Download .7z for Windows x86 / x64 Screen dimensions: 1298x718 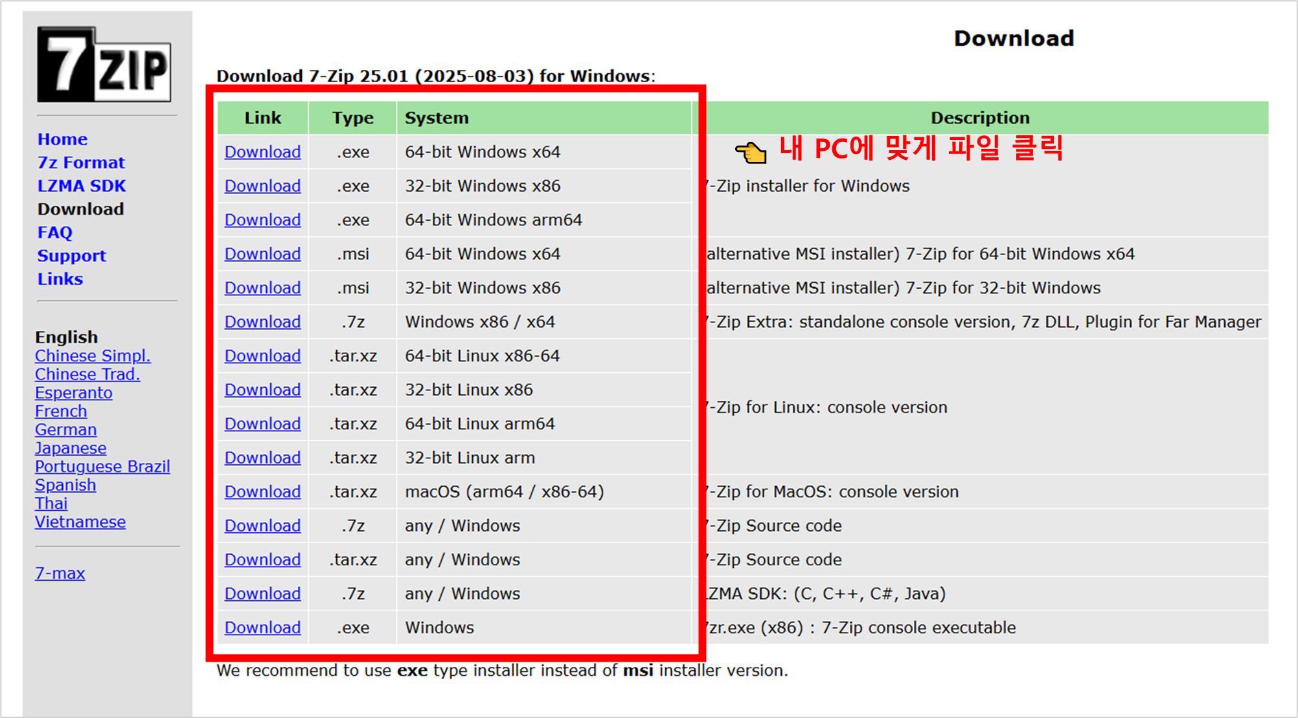pyautogui.click(x=262, y=322)
